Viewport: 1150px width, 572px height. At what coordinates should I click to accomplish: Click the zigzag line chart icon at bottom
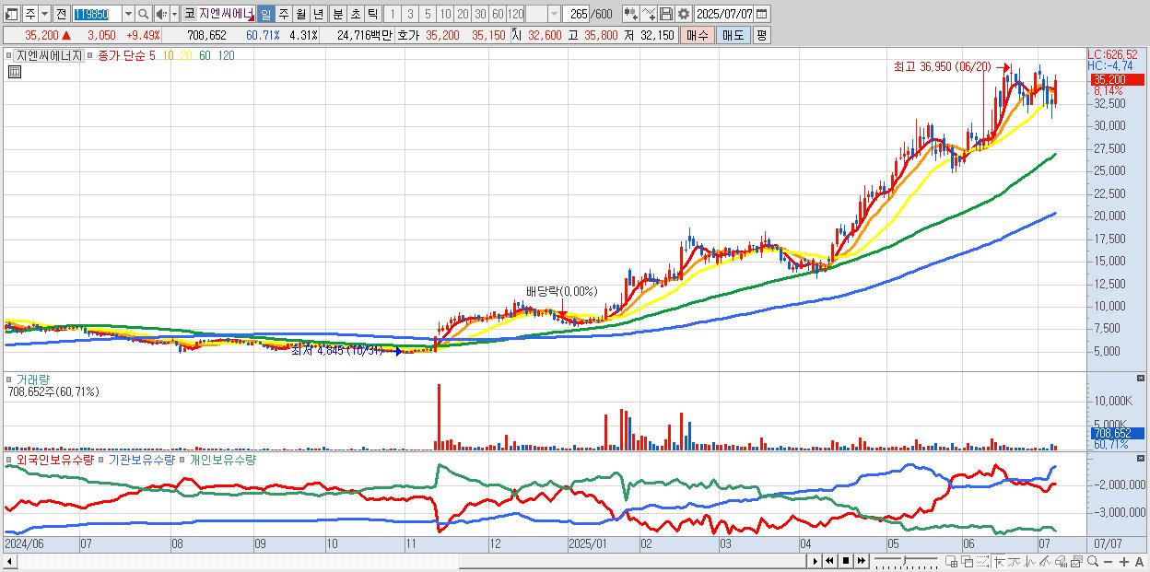pyautogui.click(x=1030, y=561)
